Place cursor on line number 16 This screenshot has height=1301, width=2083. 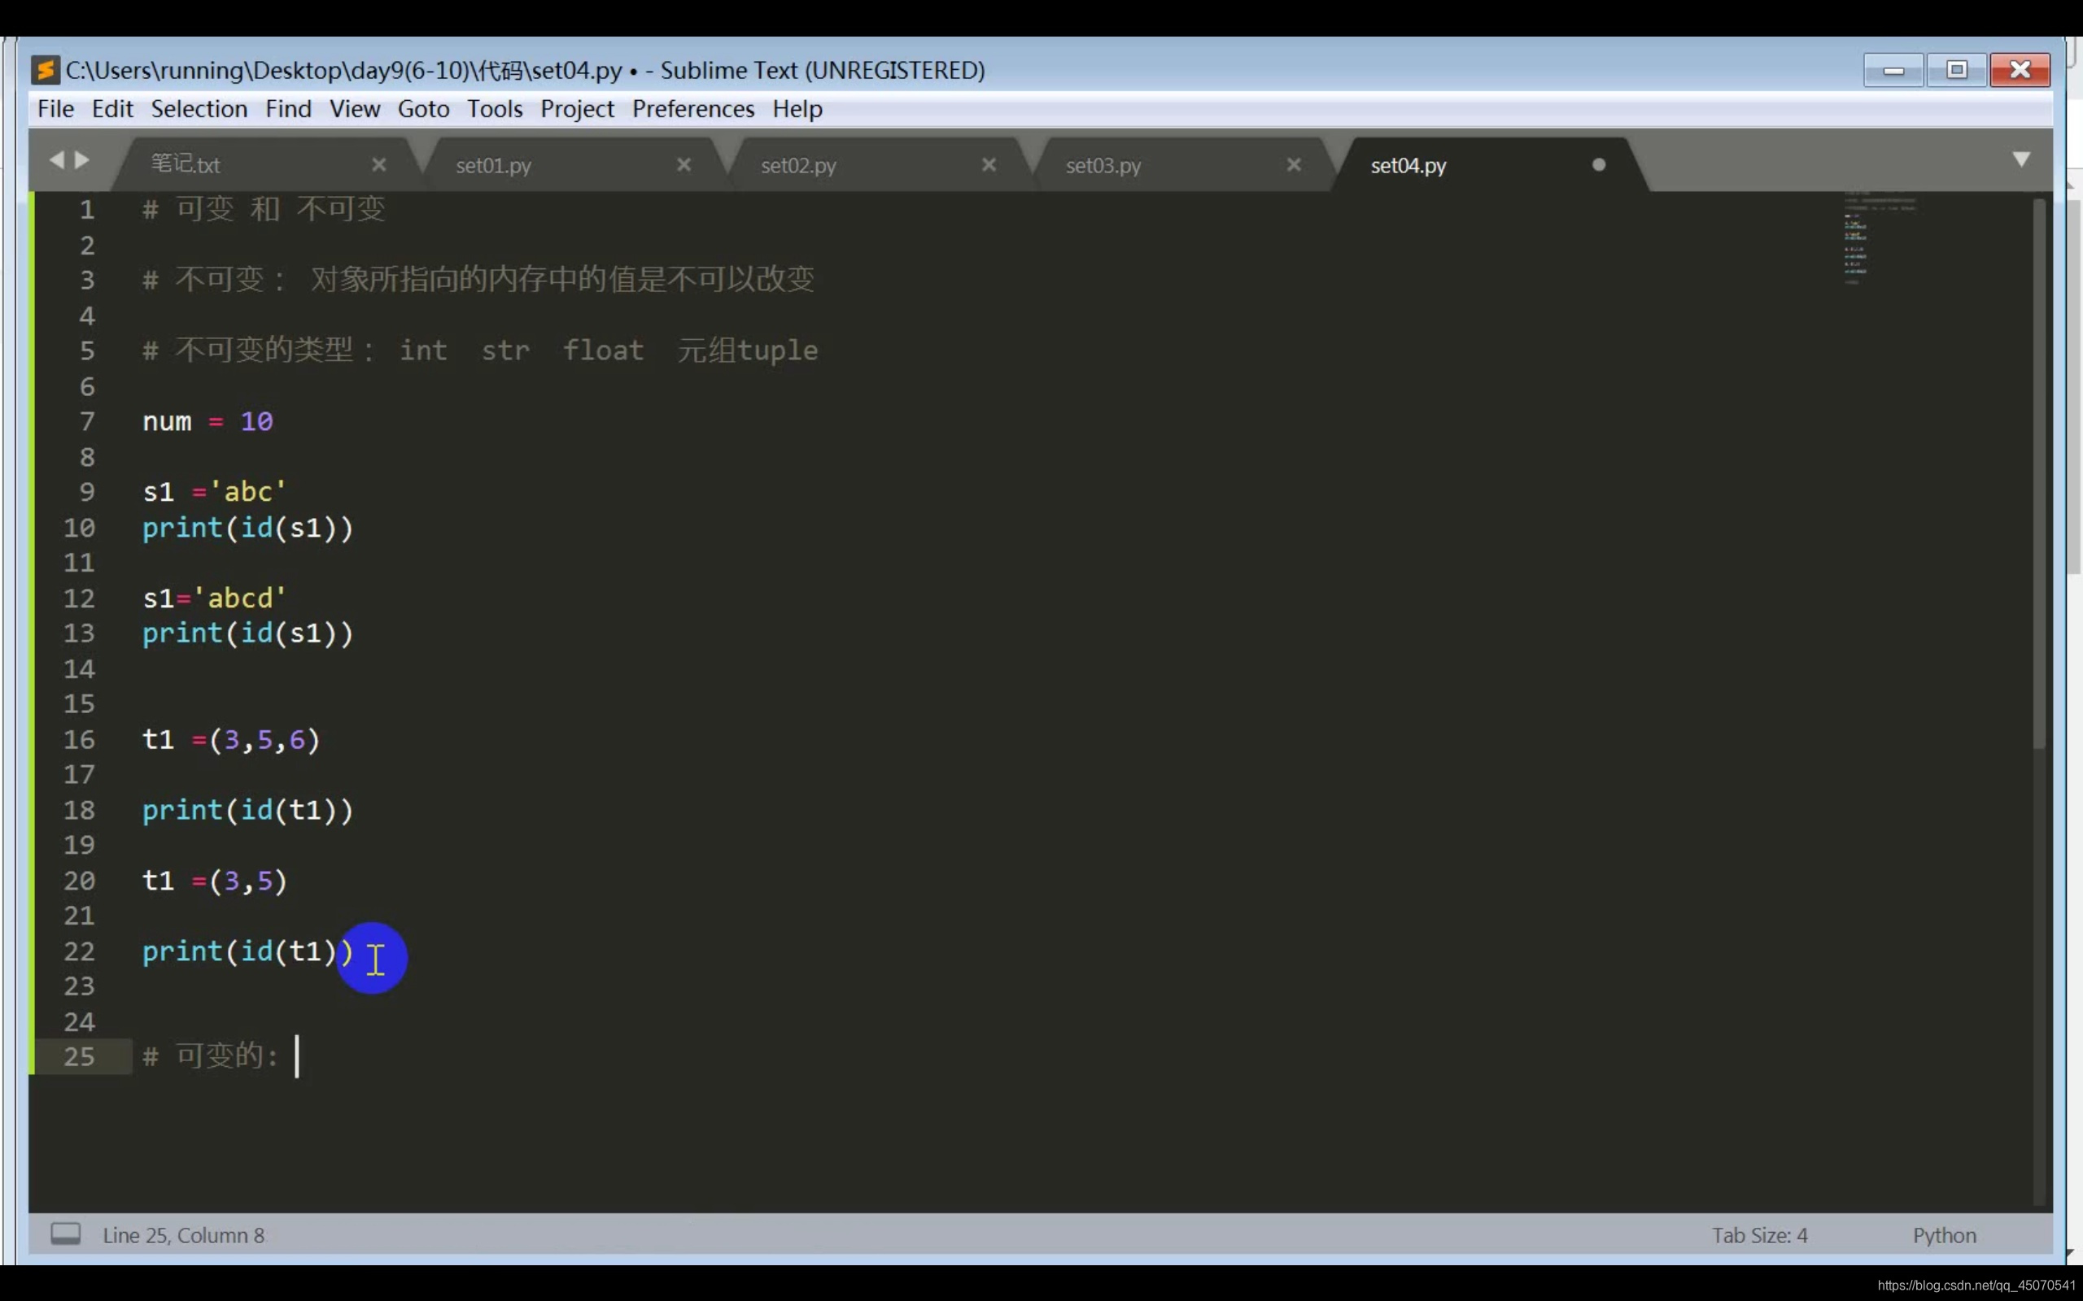(x=79, y=739)
